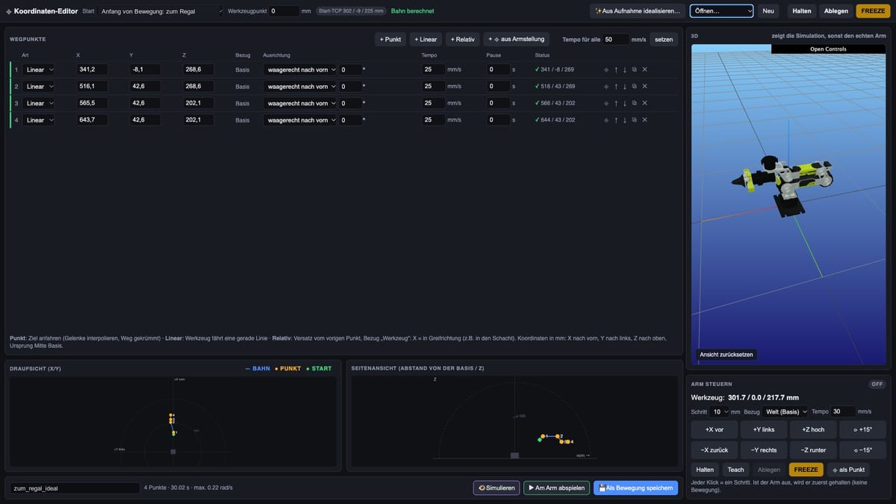Focus the Werkzeugpunkt input field
Viewport: 896px width, 504px height.
point(284,11)
